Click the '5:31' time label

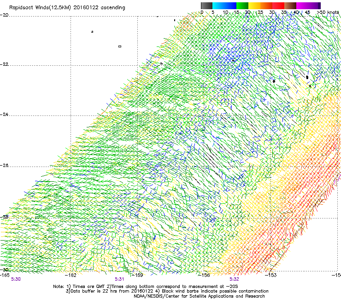(119, 279)
